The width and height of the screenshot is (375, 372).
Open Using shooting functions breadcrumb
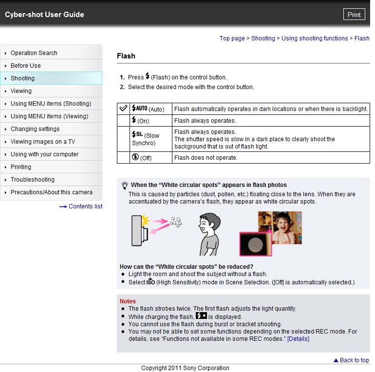(x=315, y=38)
